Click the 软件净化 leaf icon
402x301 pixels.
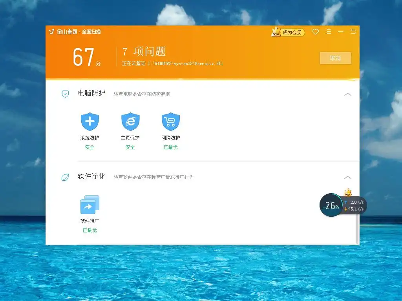pyautogui.click(x=65, y=177)
